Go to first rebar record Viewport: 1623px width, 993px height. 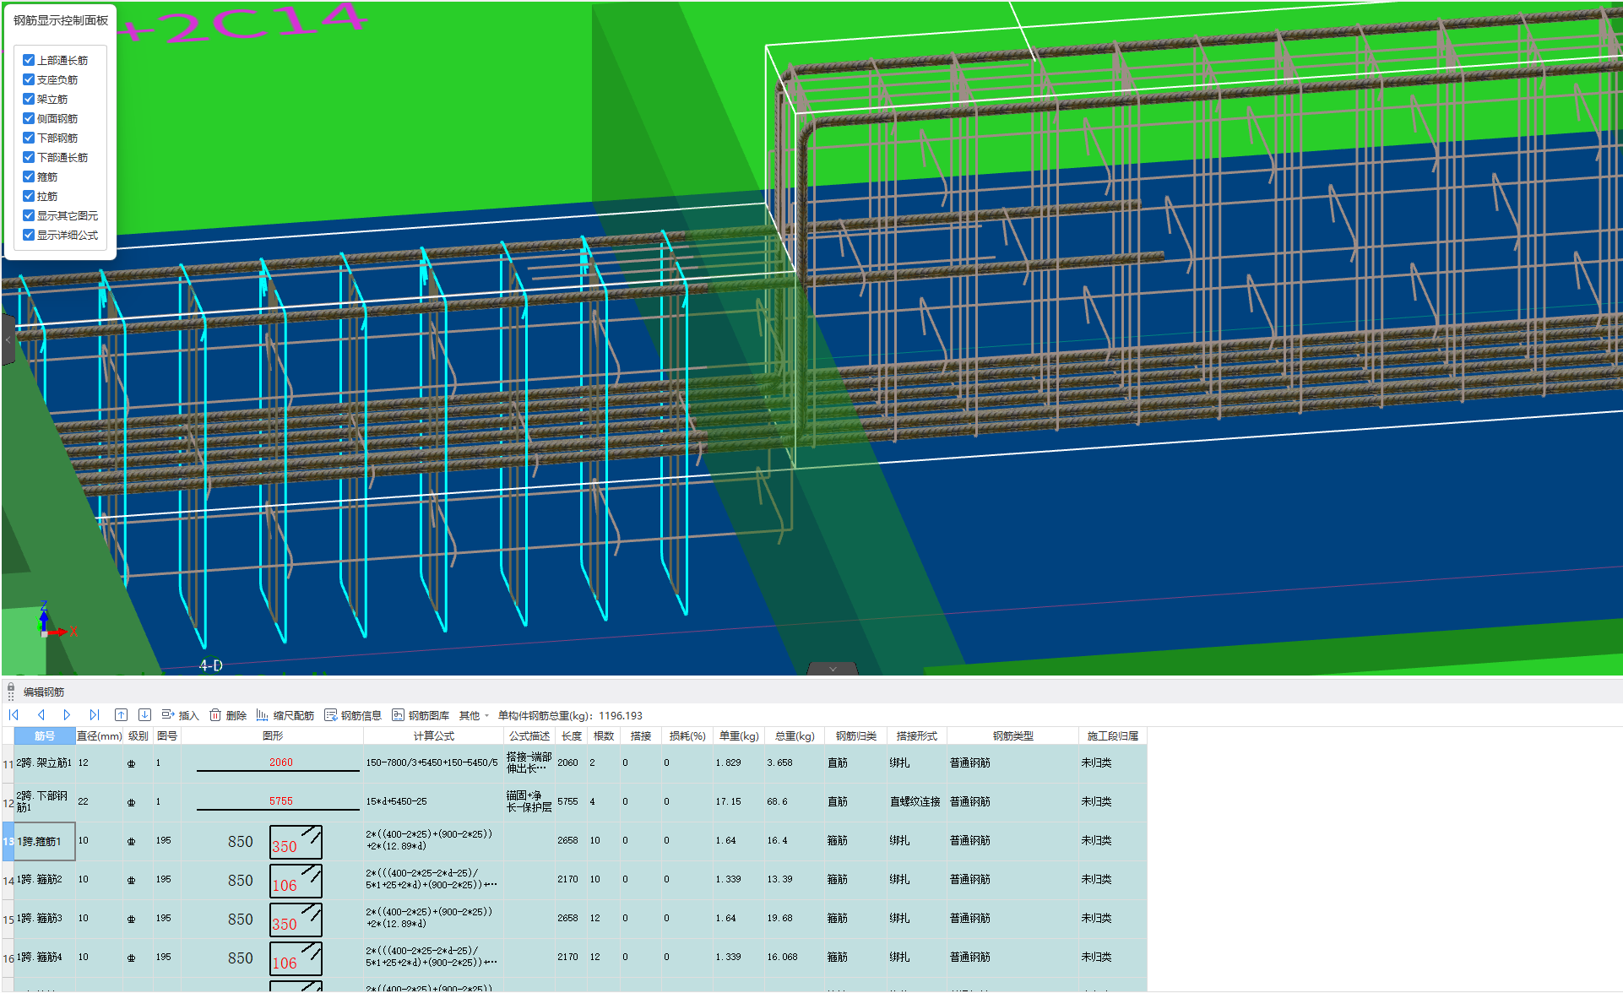click(14, 715)
